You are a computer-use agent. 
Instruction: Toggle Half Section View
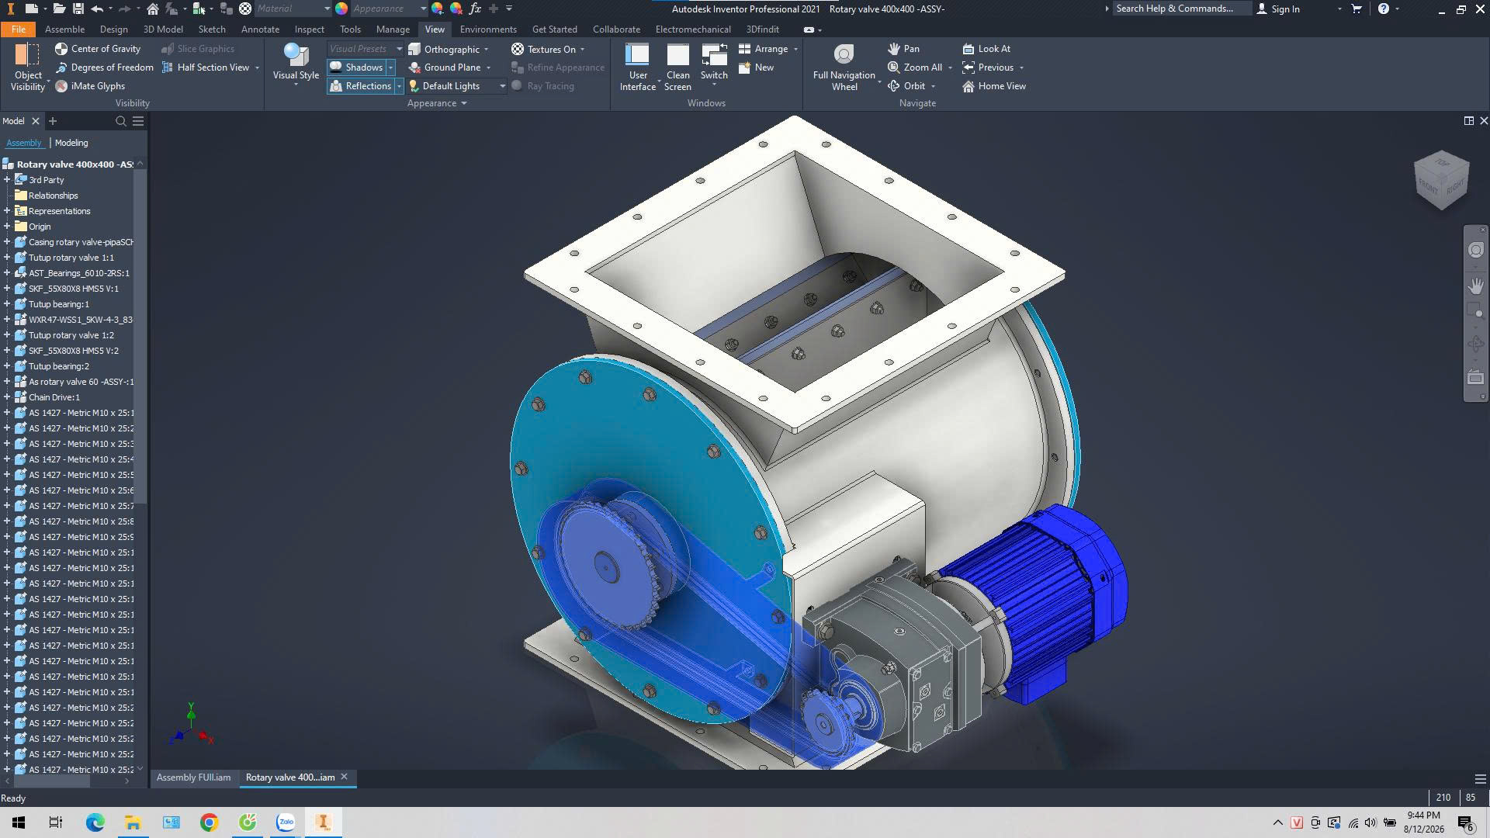pos(206,68)
